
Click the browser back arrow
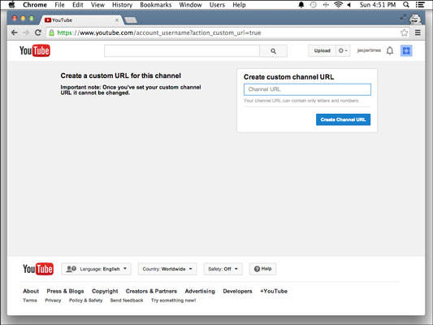coord(15,32)
